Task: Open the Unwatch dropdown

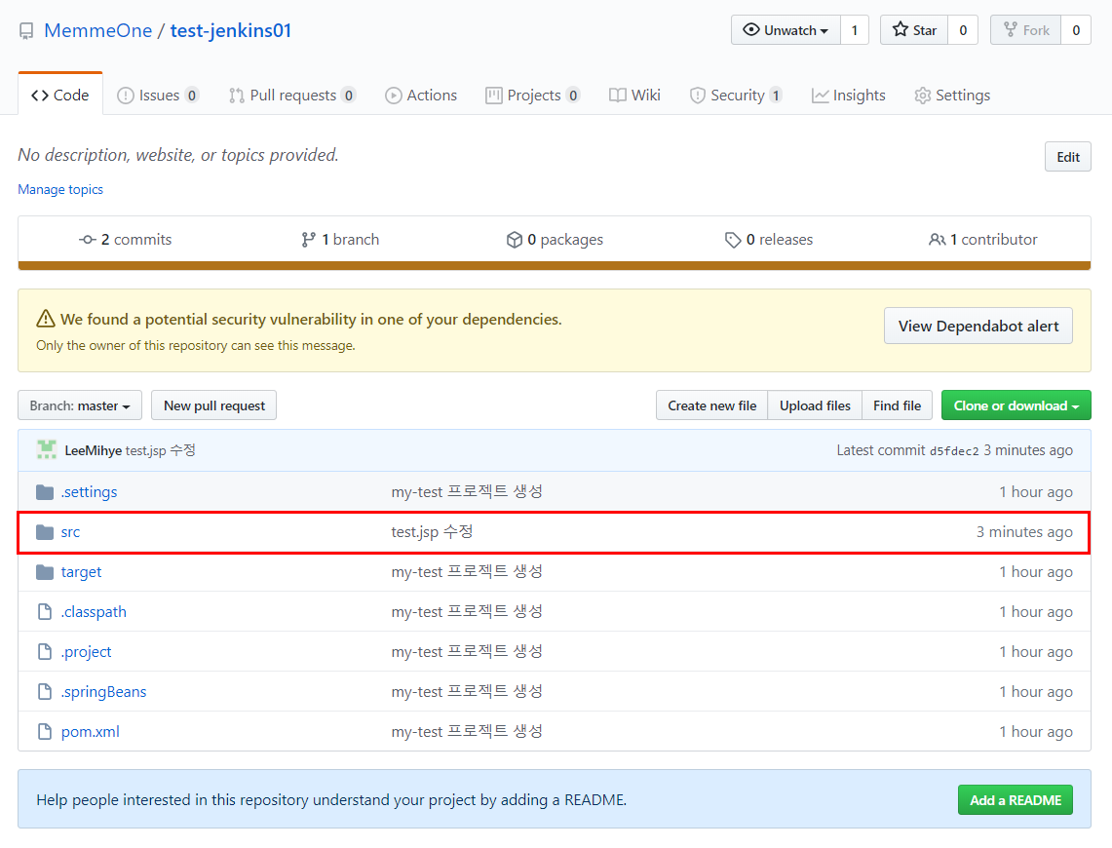Action: [786, 30]
